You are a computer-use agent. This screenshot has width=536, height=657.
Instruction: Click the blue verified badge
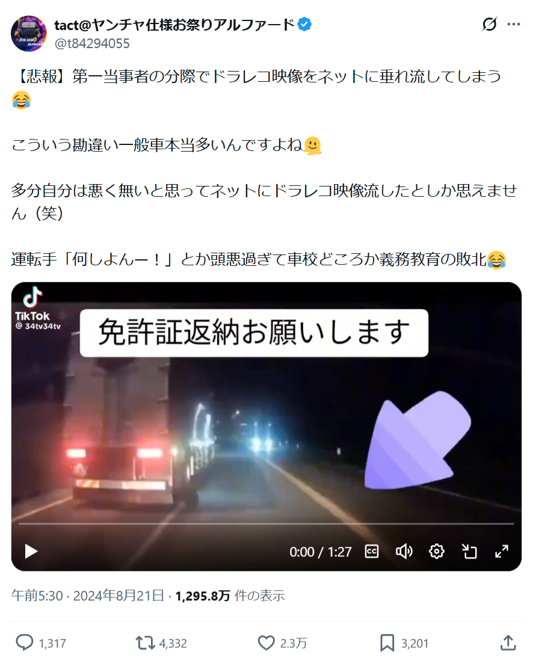[x=304, y=25]
